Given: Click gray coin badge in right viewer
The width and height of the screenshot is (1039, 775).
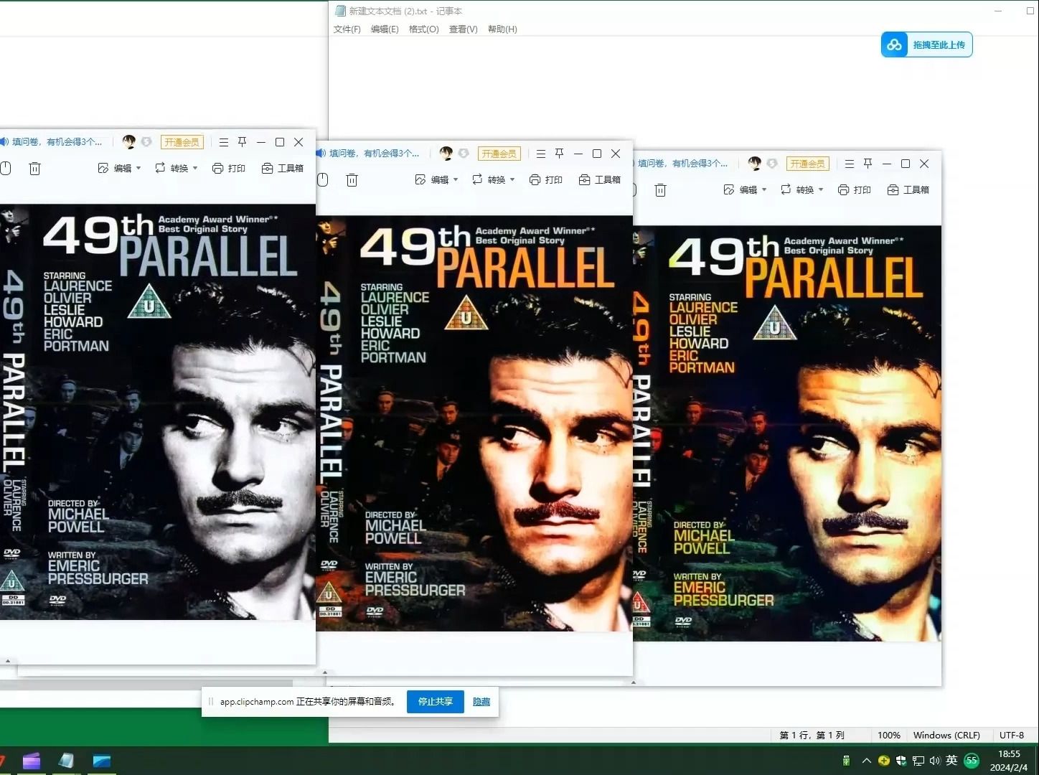Looking at the screenshot, I should [x=772, y=164].
